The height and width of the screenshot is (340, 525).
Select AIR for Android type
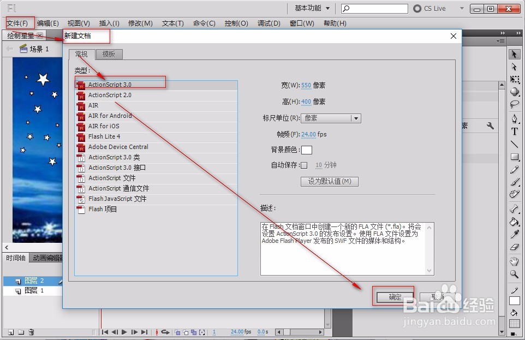point(156,116)
